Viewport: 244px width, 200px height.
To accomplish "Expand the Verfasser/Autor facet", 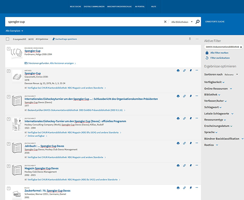I will [216, 101].
